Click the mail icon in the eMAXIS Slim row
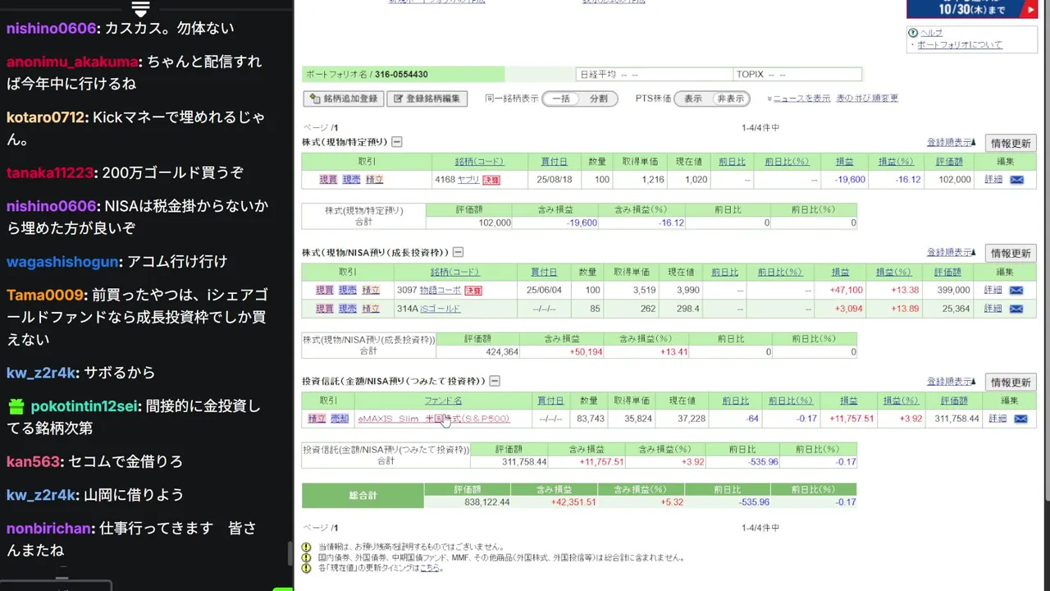The height and width of the screenshot is (591, 1050). pyautogui.click(x=1020, y=419)
